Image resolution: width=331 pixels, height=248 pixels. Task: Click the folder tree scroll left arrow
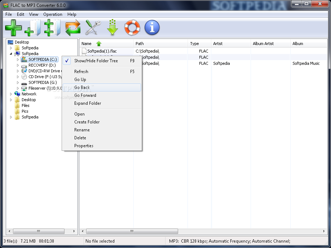tap(9, 231)
